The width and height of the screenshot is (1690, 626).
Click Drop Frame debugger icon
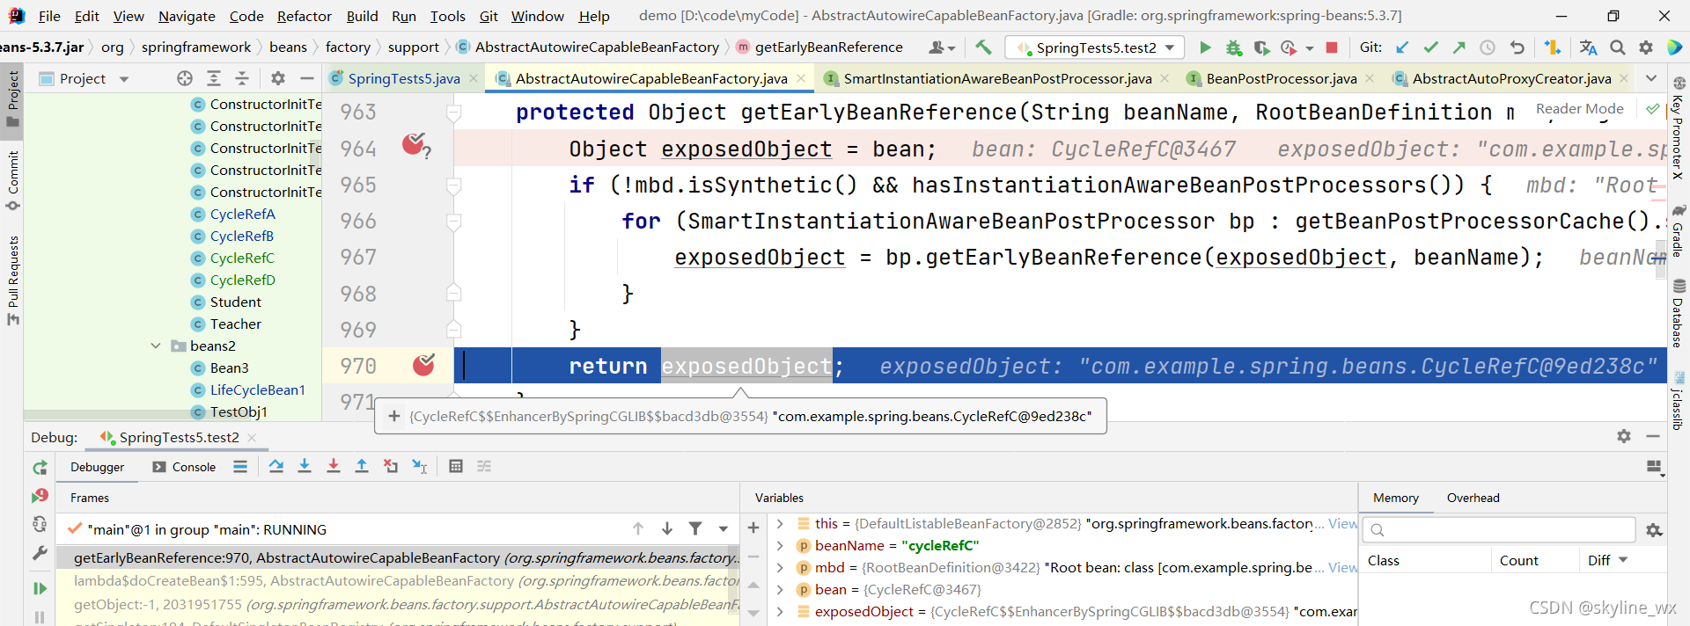tap(390, 466)
